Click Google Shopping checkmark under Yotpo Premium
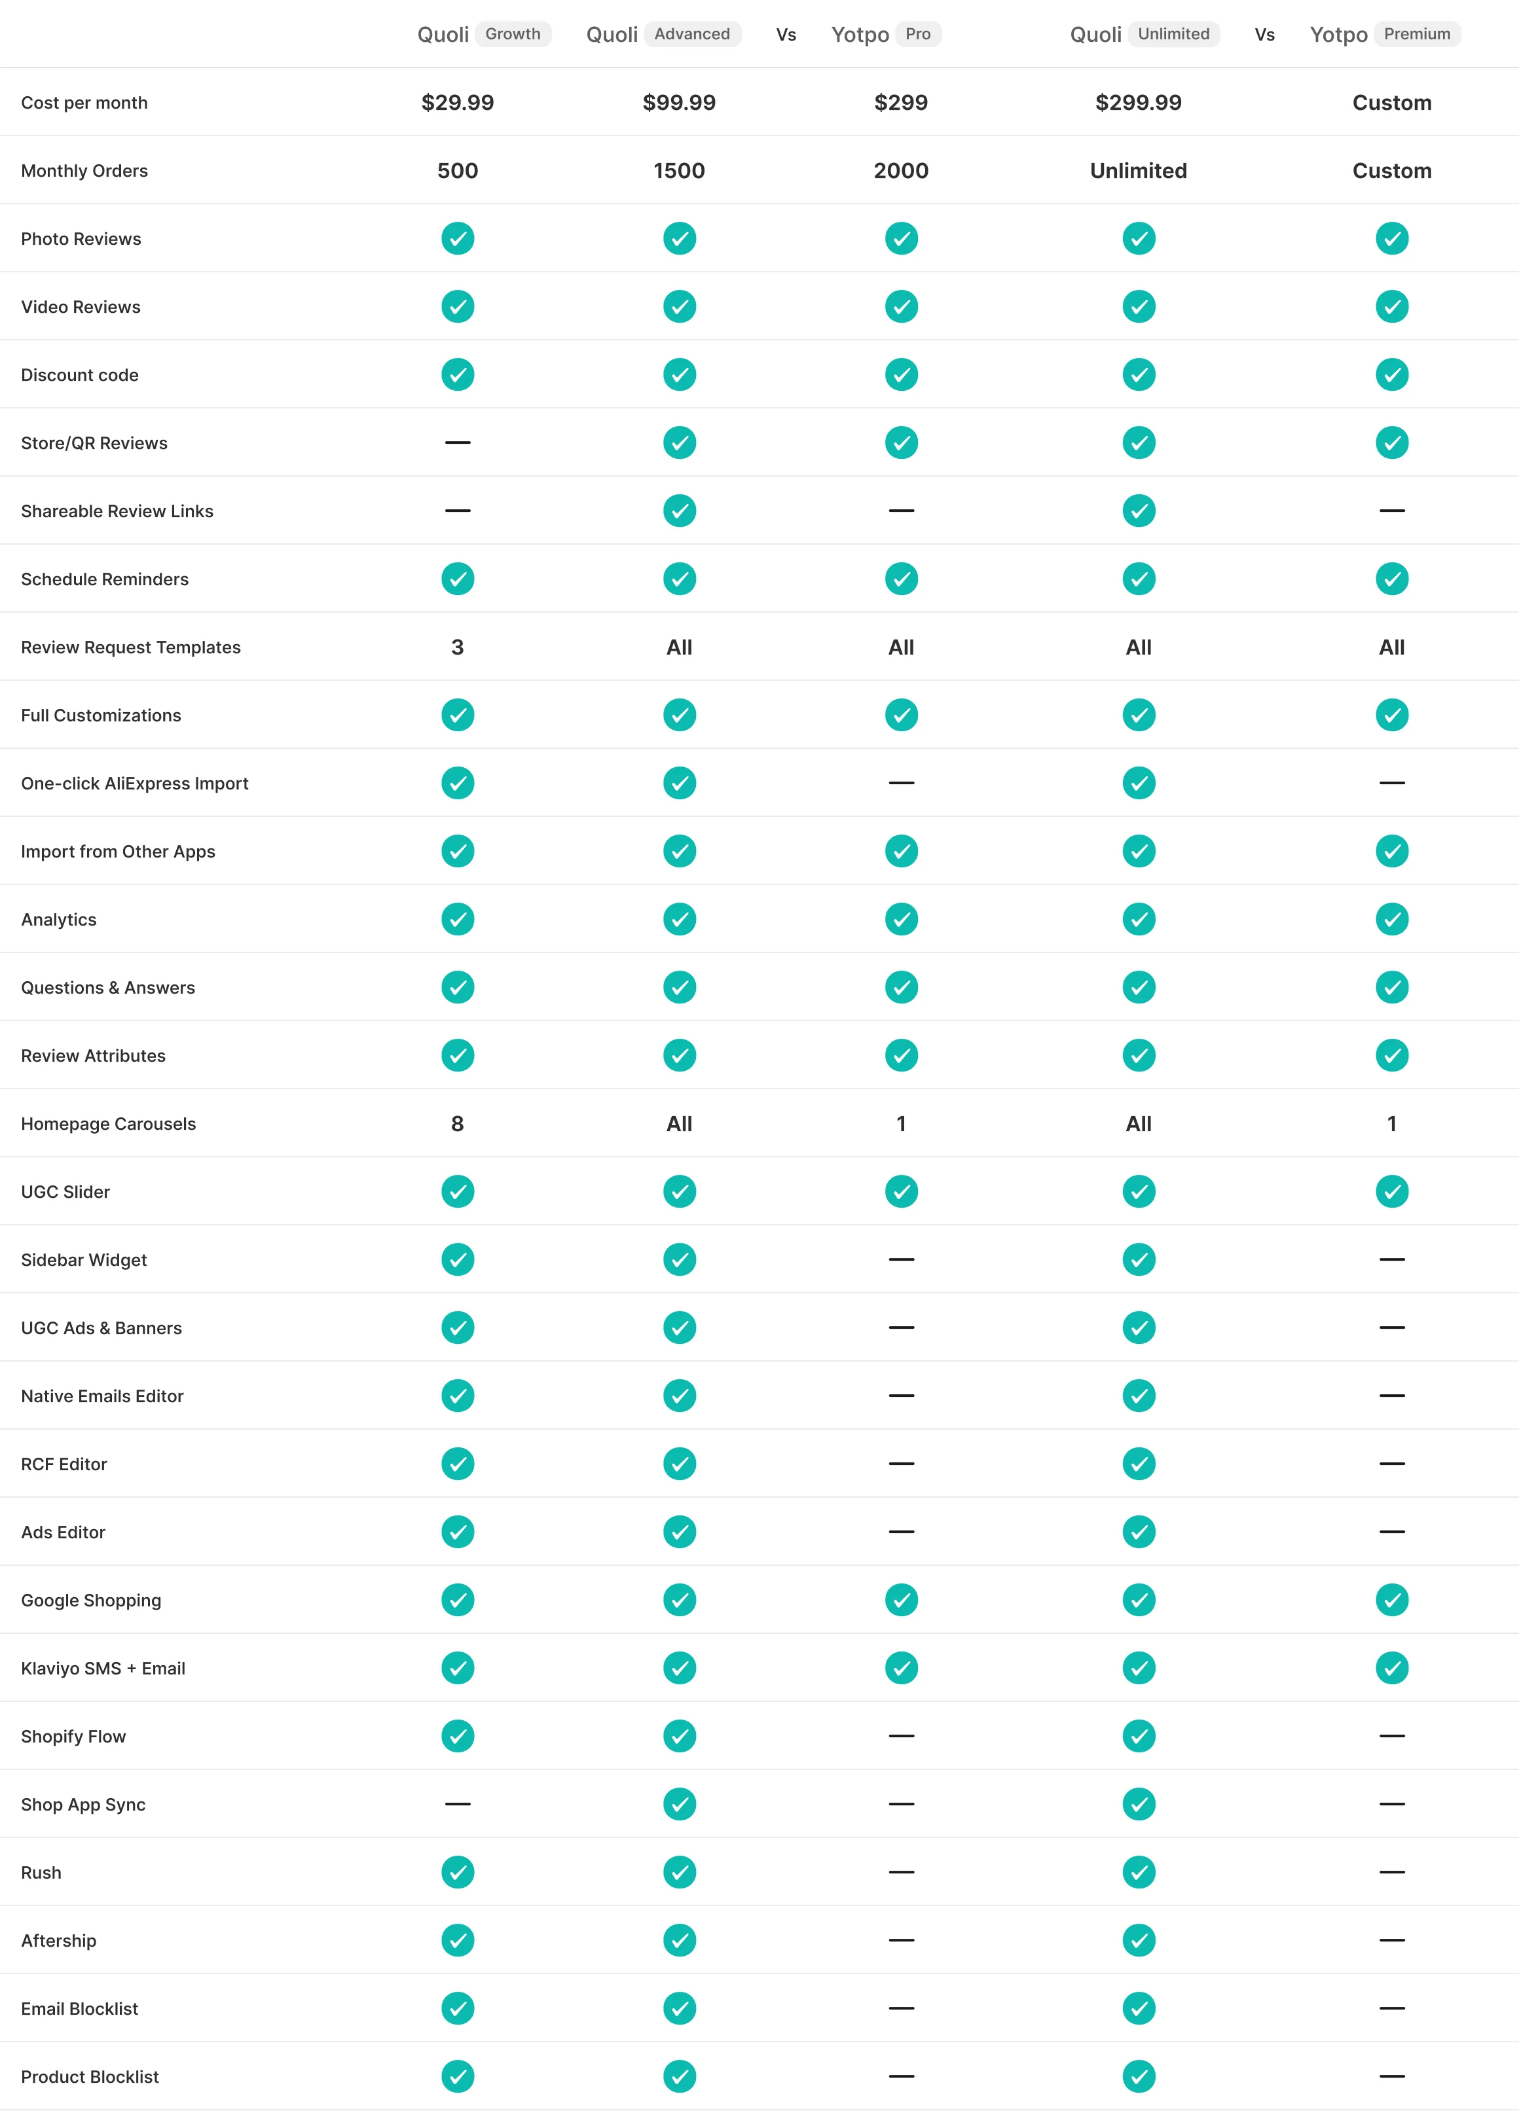This screenshot has width=1519, height=2111. click(x=1391, y=1600)
